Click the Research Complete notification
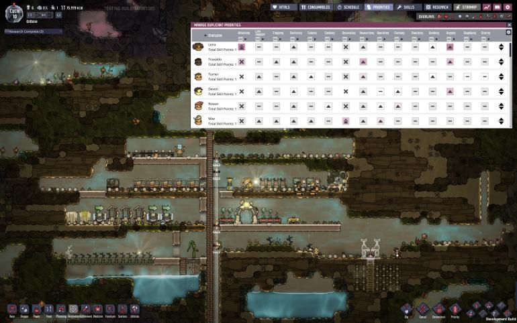This screenshot has width=517, height=323. click(x=34, y=31)
